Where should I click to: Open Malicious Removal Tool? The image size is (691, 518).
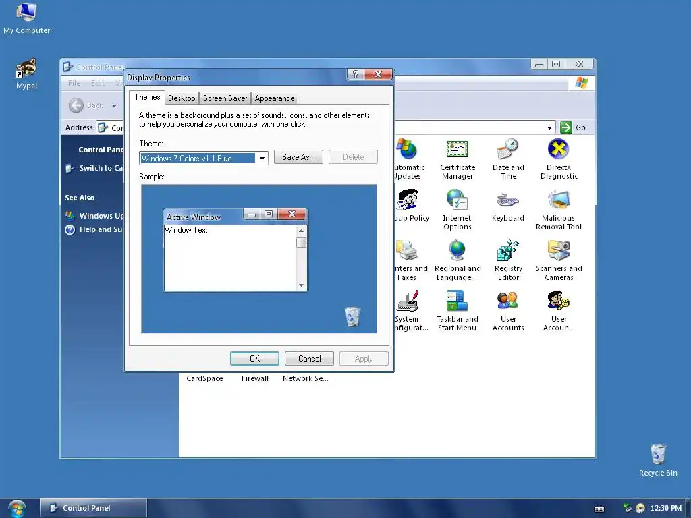(558, 210)
